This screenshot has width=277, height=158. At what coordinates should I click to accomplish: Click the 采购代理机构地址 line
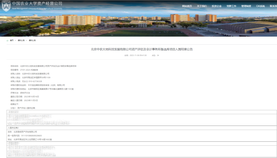pyautogui.click(x=42, y=89)
